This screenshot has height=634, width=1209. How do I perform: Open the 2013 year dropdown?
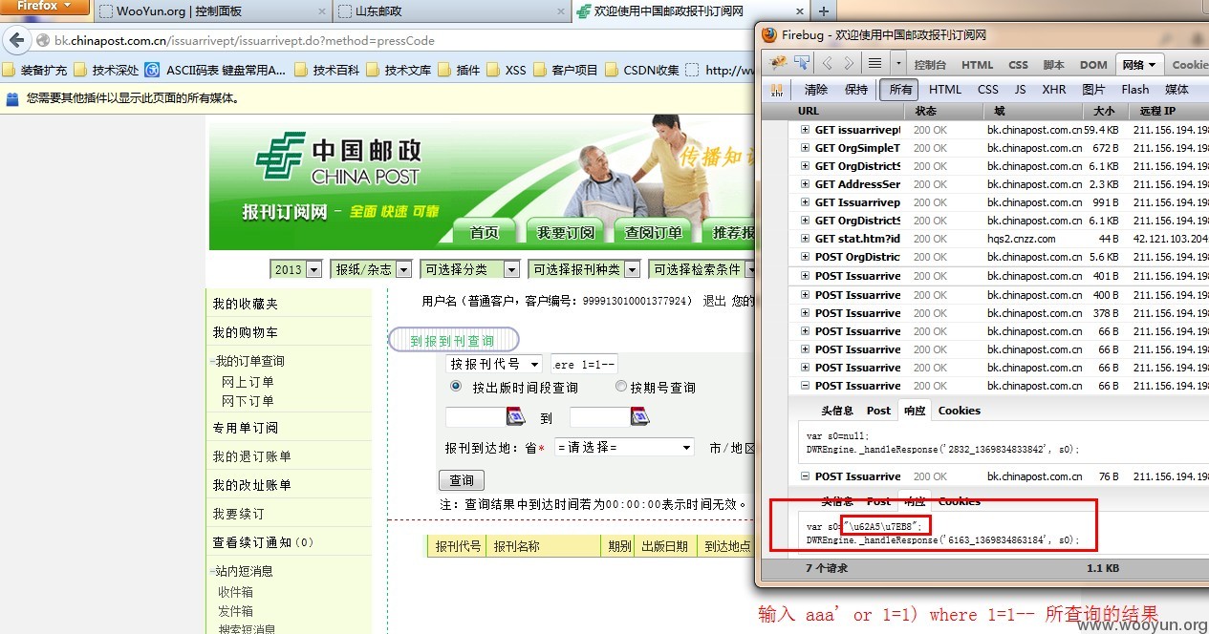pyautogui.click(x=295, y=269)
